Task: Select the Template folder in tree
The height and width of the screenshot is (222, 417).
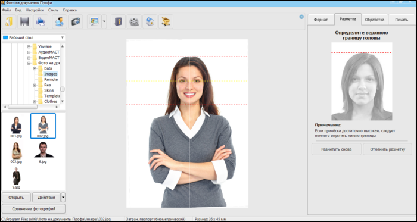Action: tap(52, 96)
